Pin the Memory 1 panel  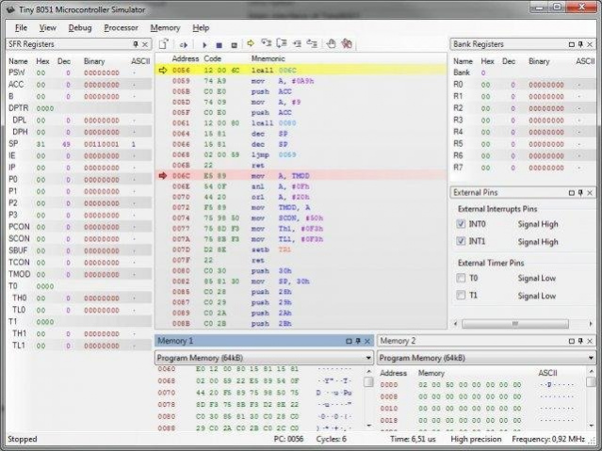[358, 341]
